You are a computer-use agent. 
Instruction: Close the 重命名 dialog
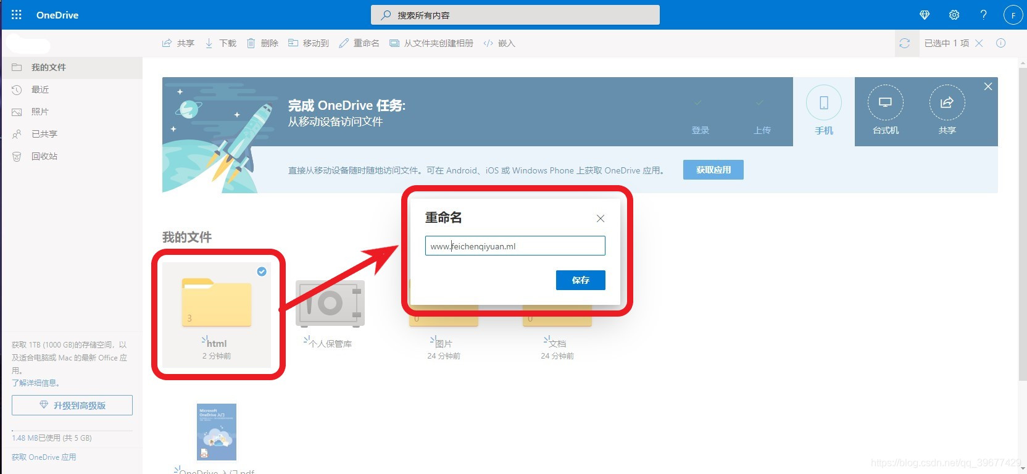(x=601, y=218)
